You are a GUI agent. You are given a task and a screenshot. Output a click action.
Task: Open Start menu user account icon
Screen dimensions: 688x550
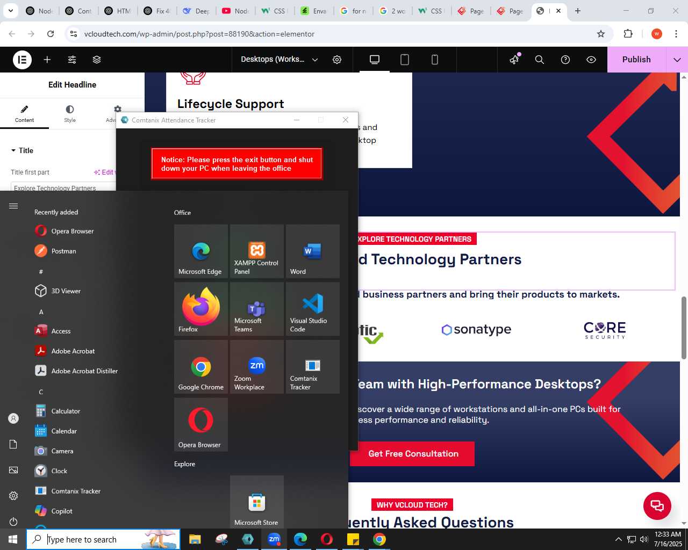pyautogui.click(x=13, y=418)
